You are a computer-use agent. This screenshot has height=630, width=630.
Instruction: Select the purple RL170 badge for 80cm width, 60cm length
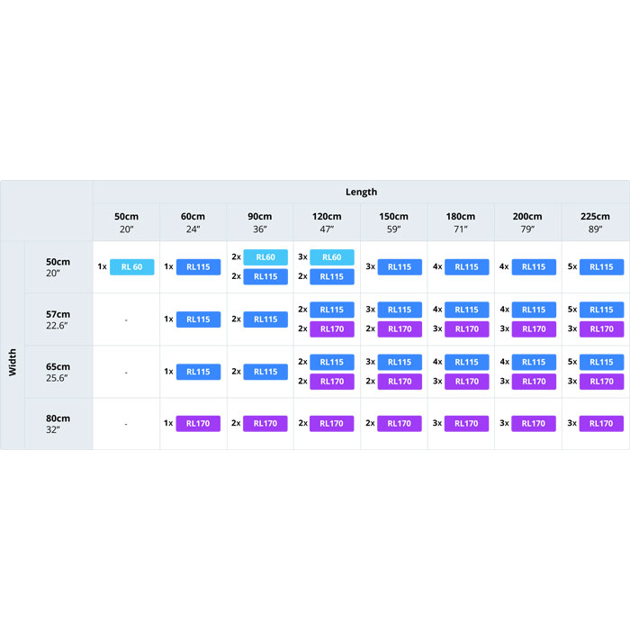tap(199, 424)
